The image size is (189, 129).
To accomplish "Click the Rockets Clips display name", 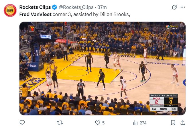I will (35, 7).
